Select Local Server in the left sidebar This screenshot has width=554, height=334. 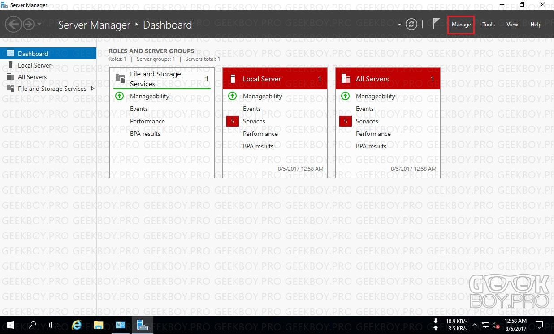point(48,65)
